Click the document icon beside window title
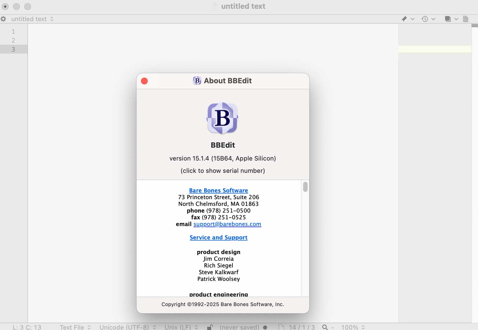Viewport: 478px width, 330px height. 214,6
